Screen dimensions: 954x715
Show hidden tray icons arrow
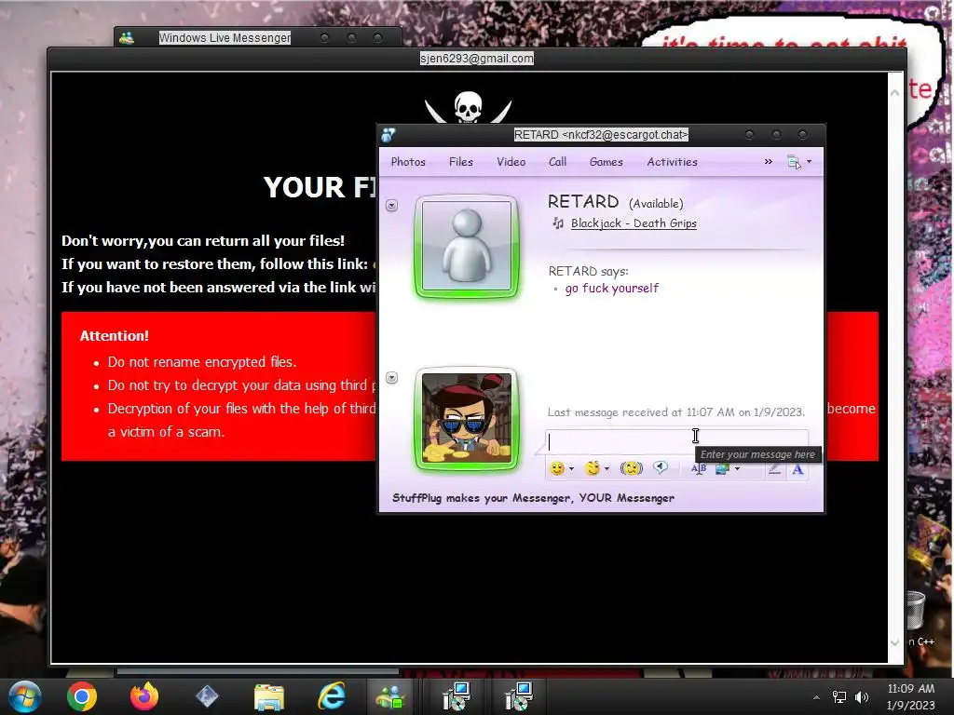[816, 697]
